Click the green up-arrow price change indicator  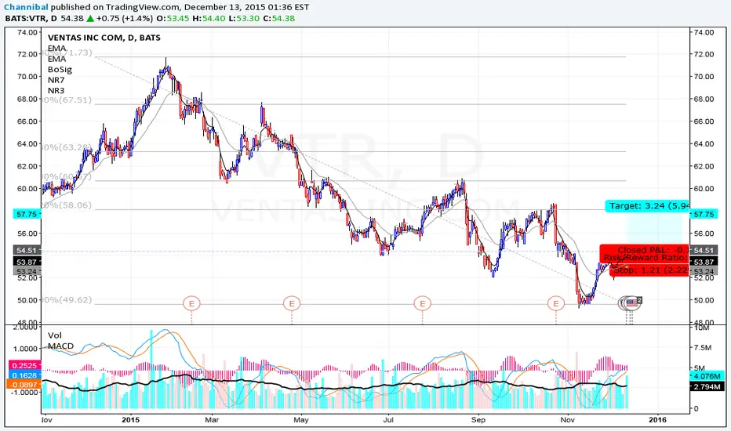tap(90, 19)
